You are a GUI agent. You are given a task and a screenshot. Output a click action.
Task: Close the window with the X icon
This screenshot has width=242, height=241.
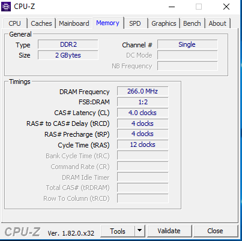point(226,7)
